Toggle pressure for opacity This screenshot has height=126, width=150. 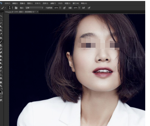[x=64, y=8]
